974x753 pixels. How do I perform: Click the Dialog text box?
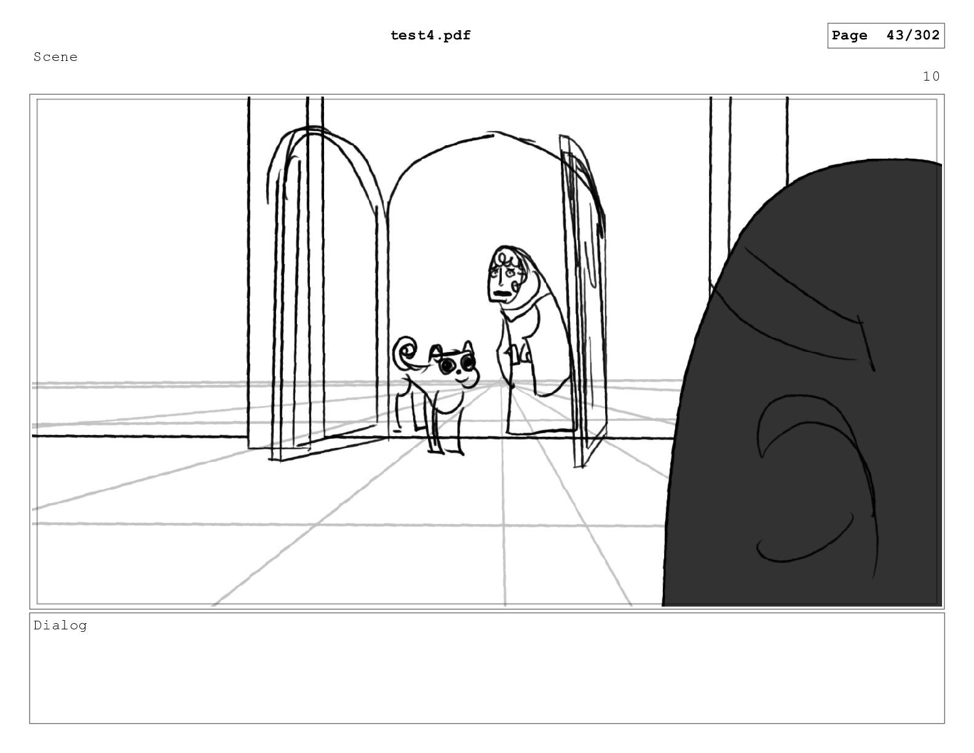click(487, 668)
